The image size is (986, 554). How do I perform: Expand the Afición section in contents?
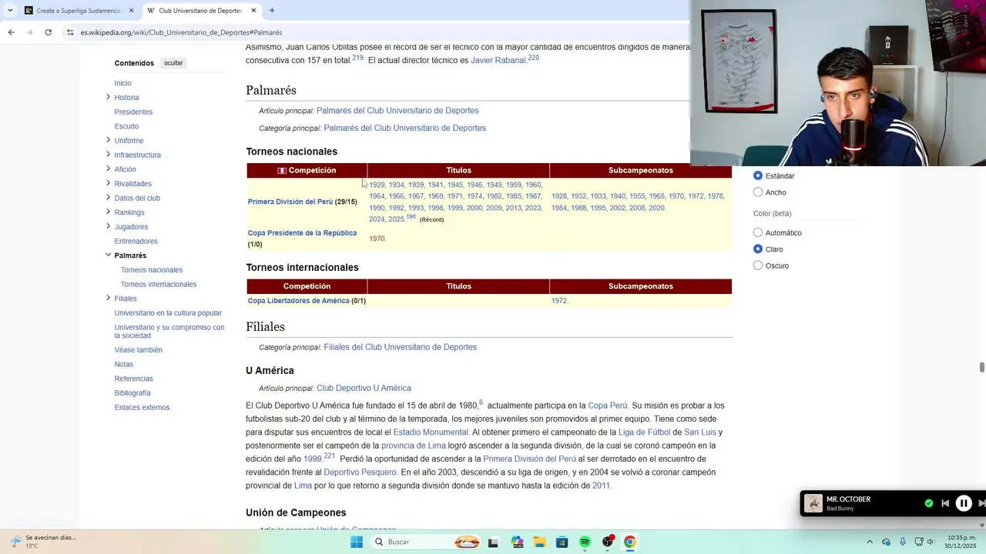pyautogui.click(x=108, y=169)
